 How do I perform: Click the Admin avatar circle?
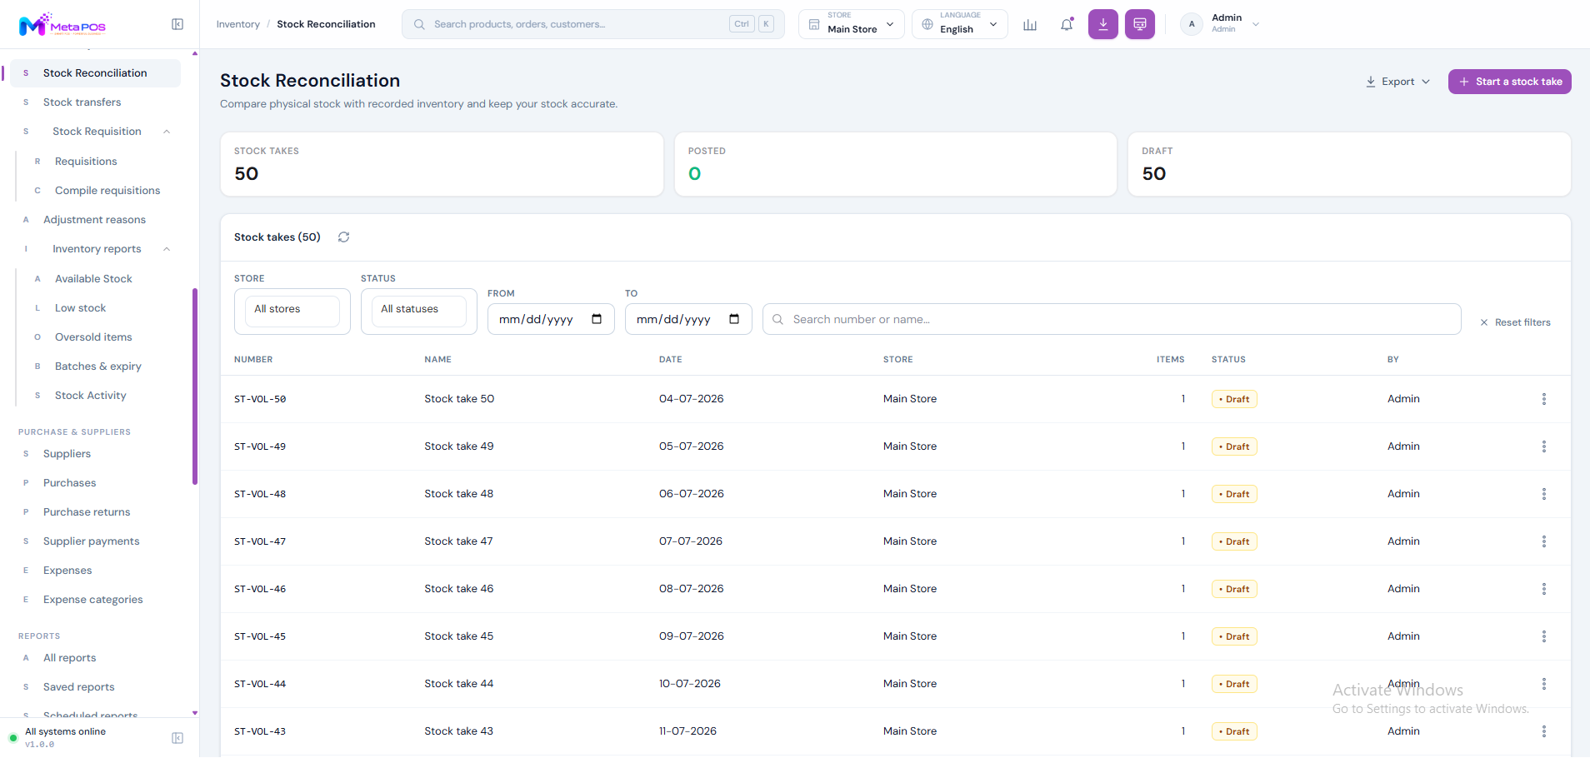coord(1192,24)
